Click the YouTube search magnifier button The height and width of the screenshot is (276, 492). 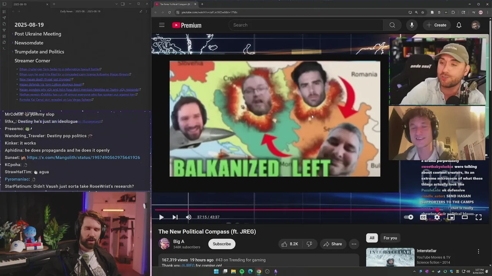click(x=392, y=25)
